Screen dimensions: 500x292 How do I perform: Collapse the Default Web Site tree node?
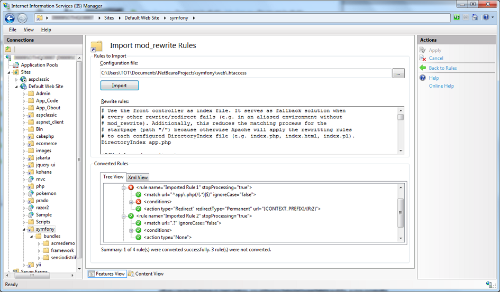click(x=16, y=87)
